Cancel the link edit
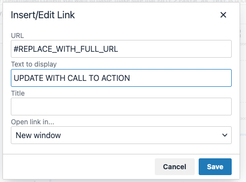246x182 pixels. pyautogui.click(x=175, y=167)
